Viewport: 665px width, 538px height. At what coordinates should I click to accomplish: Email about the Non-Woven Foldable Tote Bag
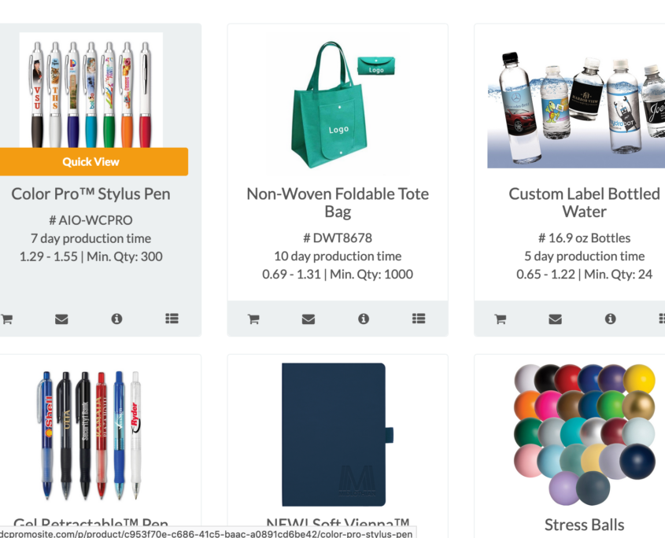[x=308, y=319]
